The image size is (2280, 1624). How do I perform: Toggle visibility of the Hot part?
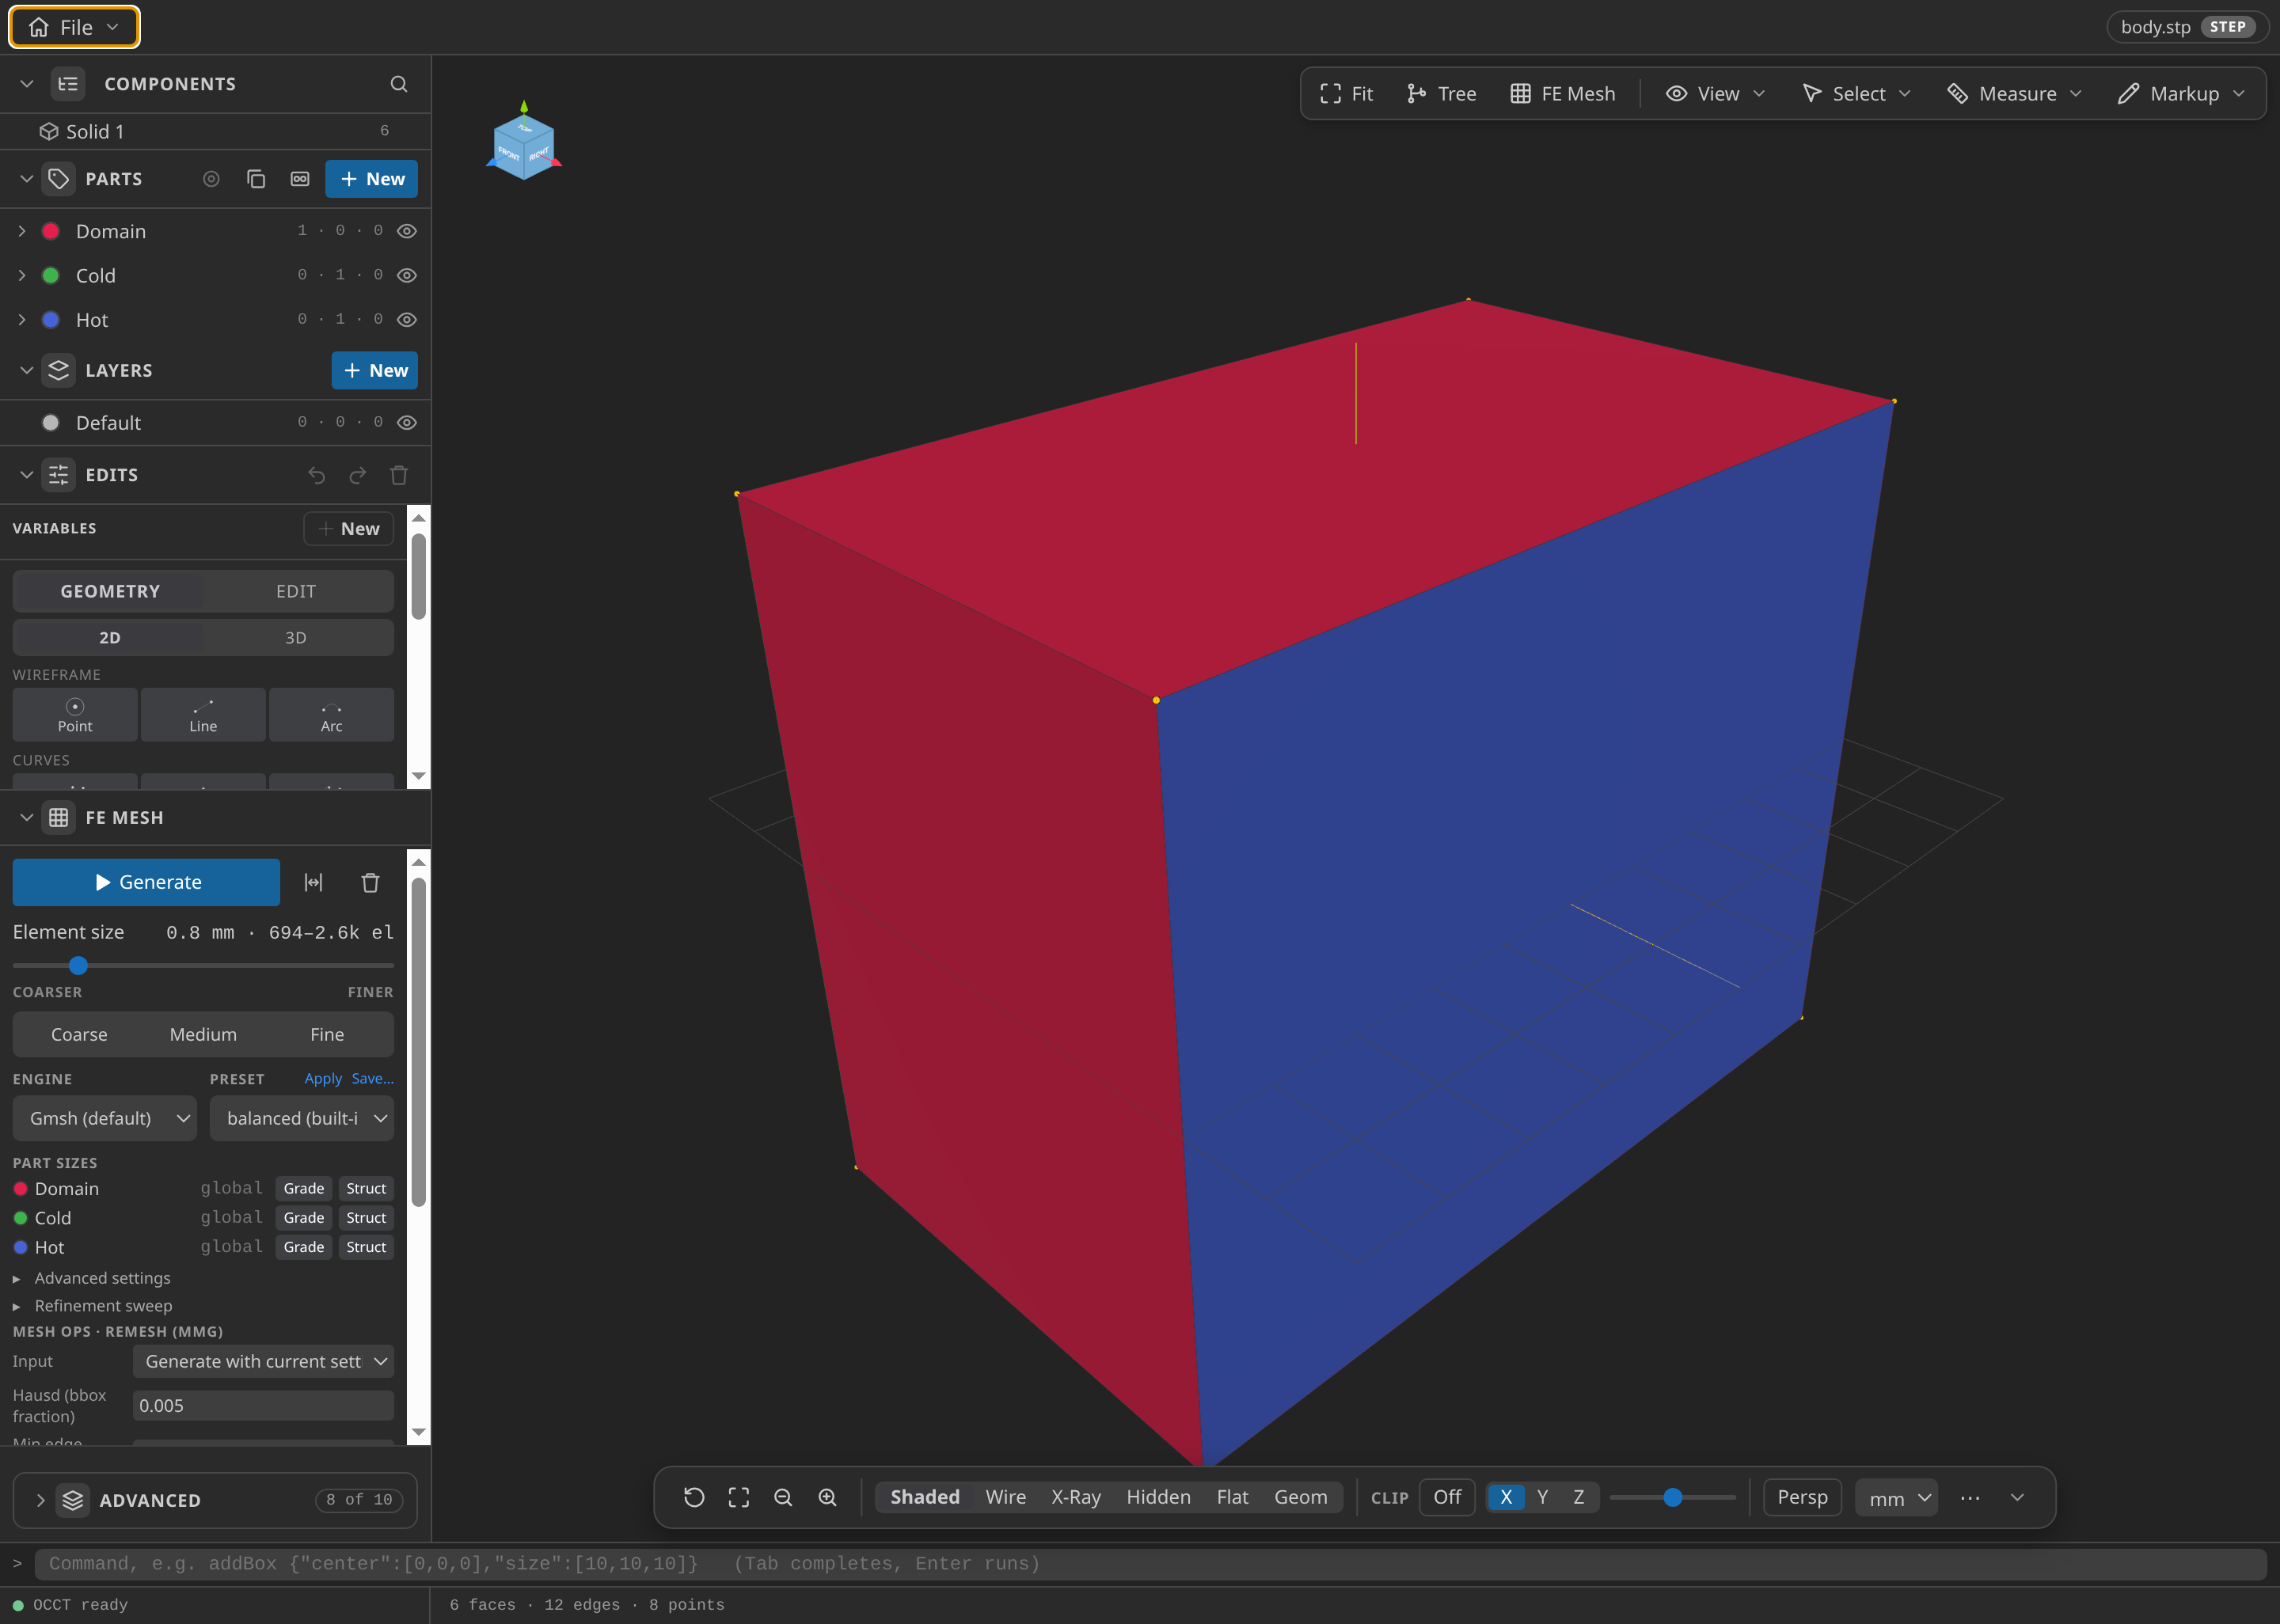407,320
